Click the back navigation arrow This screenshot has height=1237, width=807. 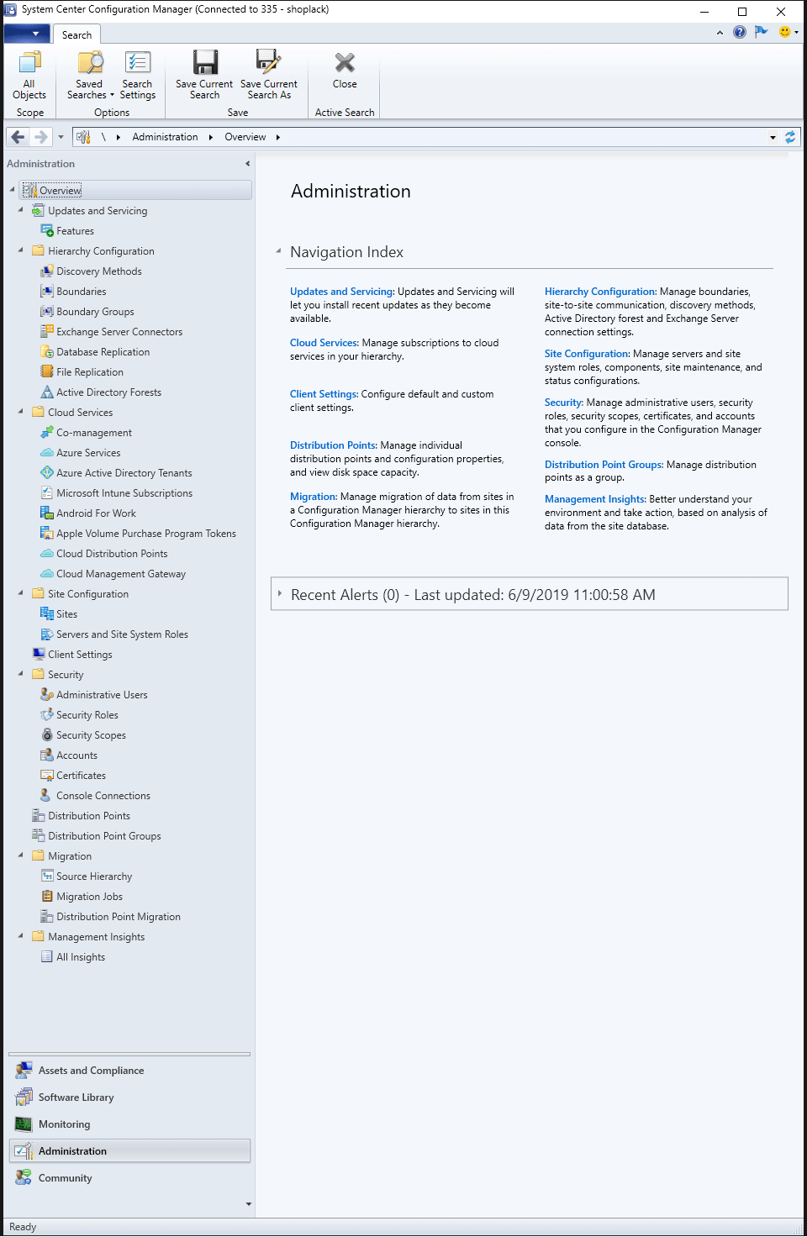tap(18, 137)
